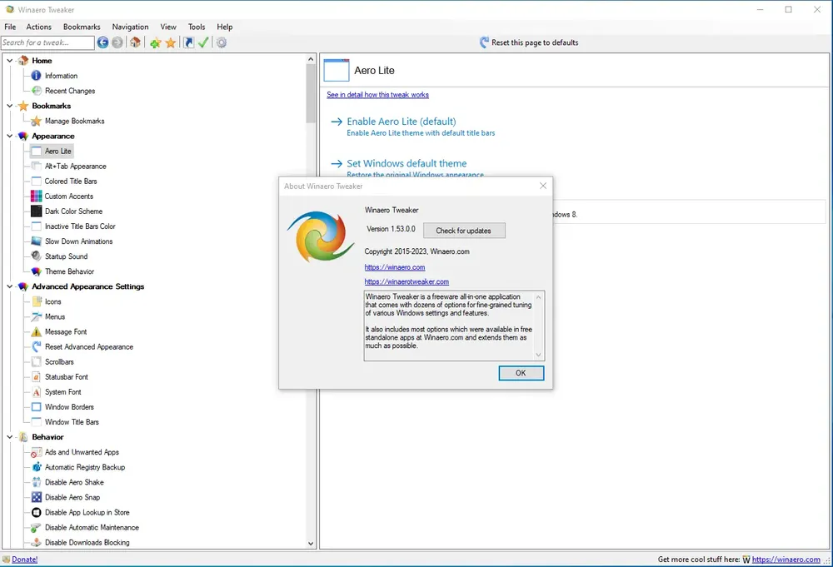Select Theme Behavior tree item

pyautogui.click(x=69, y=271)
